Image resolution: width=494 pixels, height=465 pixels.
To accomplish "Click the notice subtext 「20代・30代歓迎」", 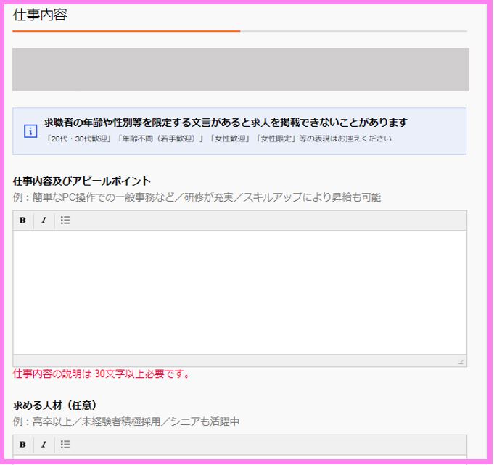I will pyautogui.click(x=79, y=139).
